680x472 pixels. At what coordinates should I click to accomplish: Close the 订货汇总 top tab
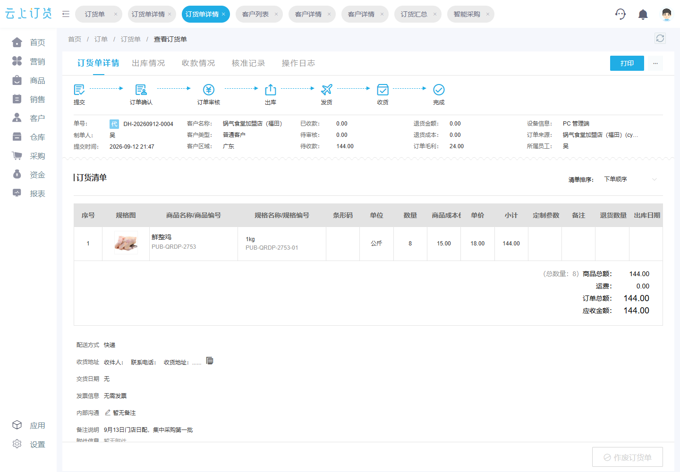point(435,14)
